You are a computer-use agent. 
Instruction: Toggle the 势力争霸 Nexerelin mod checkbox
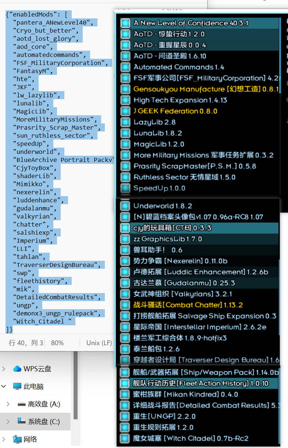click(125, 261)
